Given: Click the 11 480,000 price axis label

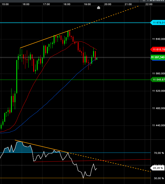Looking at the screenshot, I should (x=159, y=108).
